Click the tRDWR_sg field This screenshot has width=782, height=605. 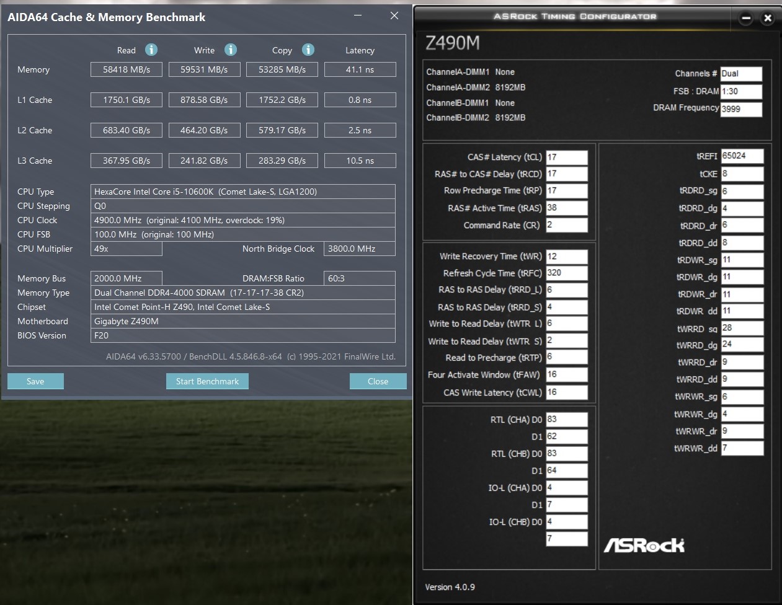pos(742,260)
